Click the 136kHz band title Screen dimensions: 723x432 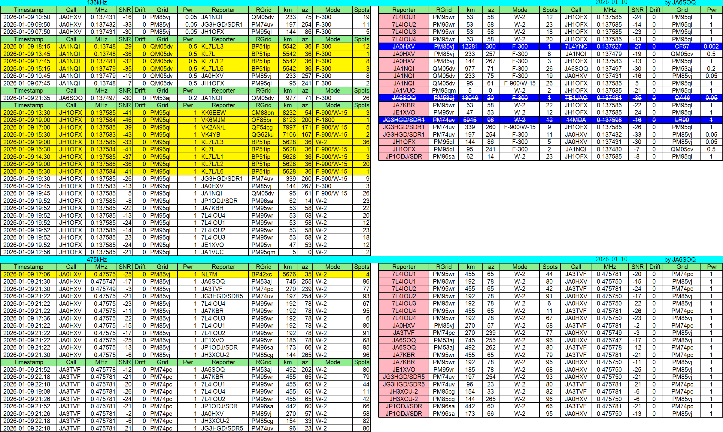pyautogui.click(x=97, y=2)
